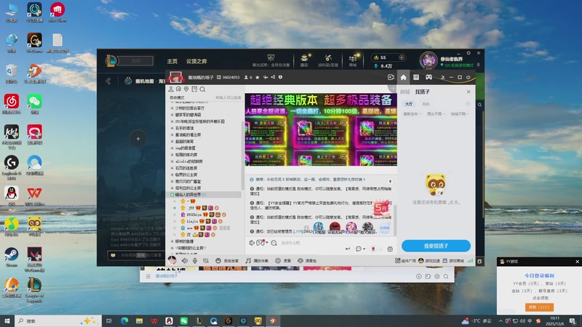The width and height of the screenshot is (582, 327).
Task: Click the 5元 coupon floating badge
Action: click(380, 209)
